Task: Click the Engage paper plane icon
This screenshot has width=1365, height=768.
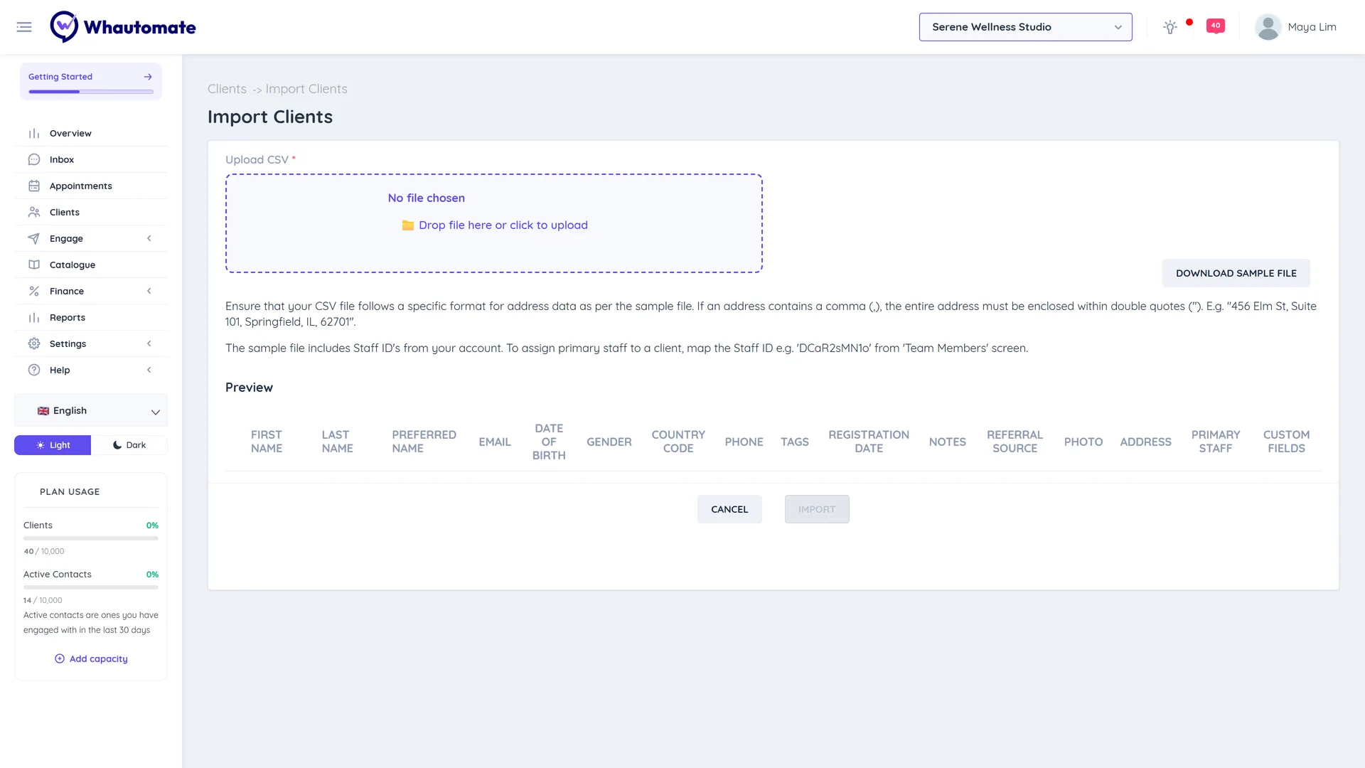Action: 34,239
